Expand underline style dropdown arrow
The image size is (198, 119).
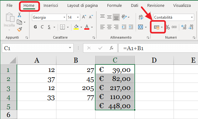pyautogui.click(x=54, y=27)
